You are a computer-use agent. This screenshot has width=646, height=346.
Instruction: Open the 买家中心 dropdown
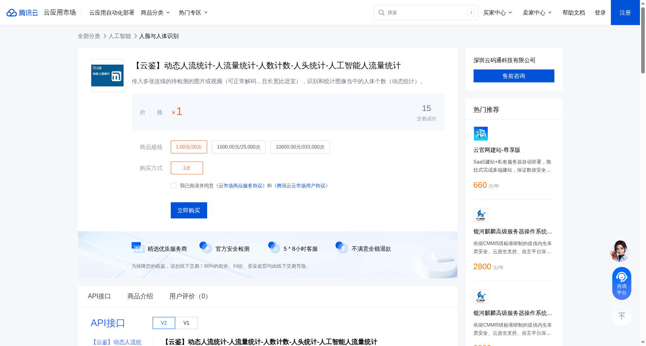click(498, 13)
